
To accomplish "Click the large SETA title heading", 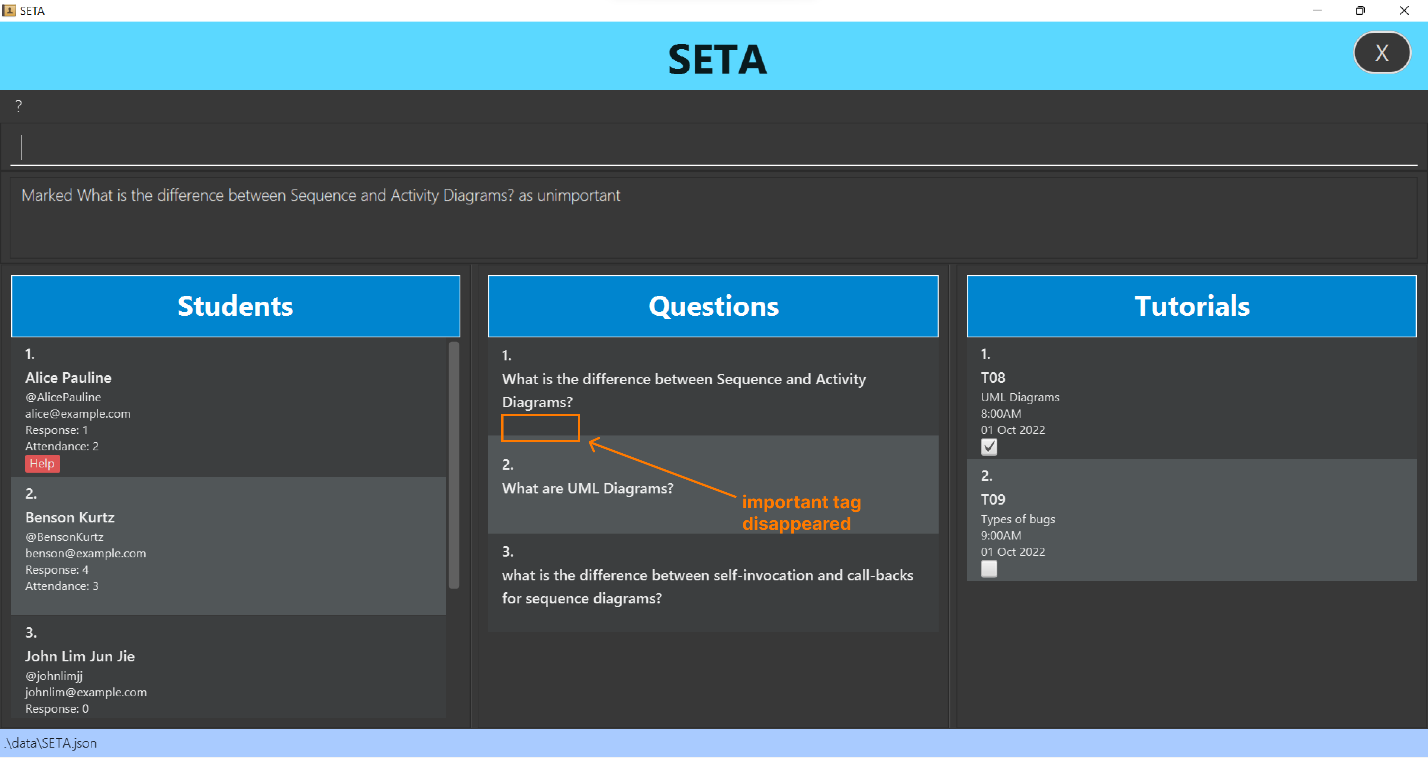I will [x=717, y=59].
